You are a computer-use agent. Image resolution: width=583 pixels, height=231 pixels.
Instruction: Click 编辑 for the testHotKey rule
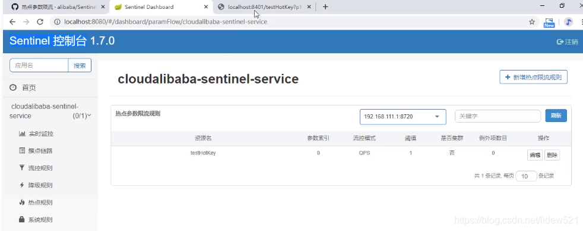pyautogui.click(x=535, y=155)
